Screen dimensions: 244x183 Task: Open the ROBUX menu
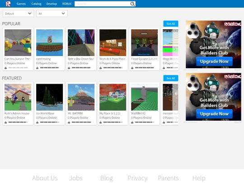tap(67, 4)
